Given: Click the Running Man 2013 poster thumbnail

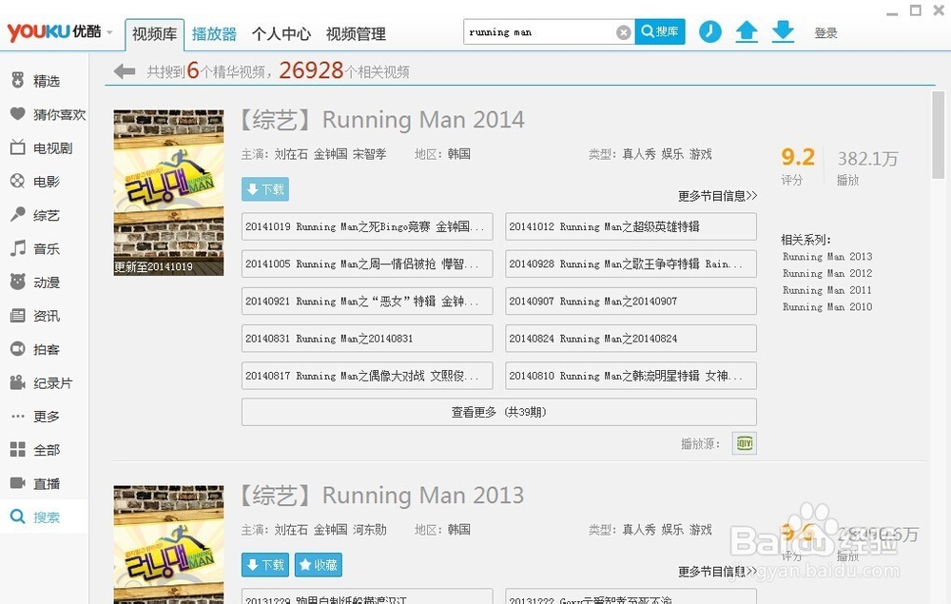Looking at the screenshot, I should (x=168, y=545).
